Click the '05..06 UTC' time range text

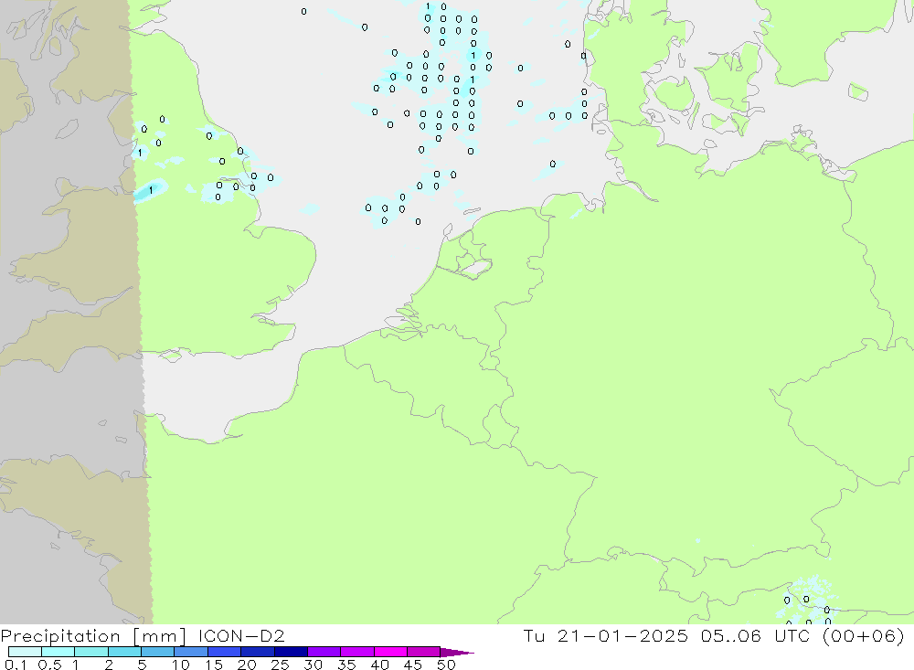point(756,635)
